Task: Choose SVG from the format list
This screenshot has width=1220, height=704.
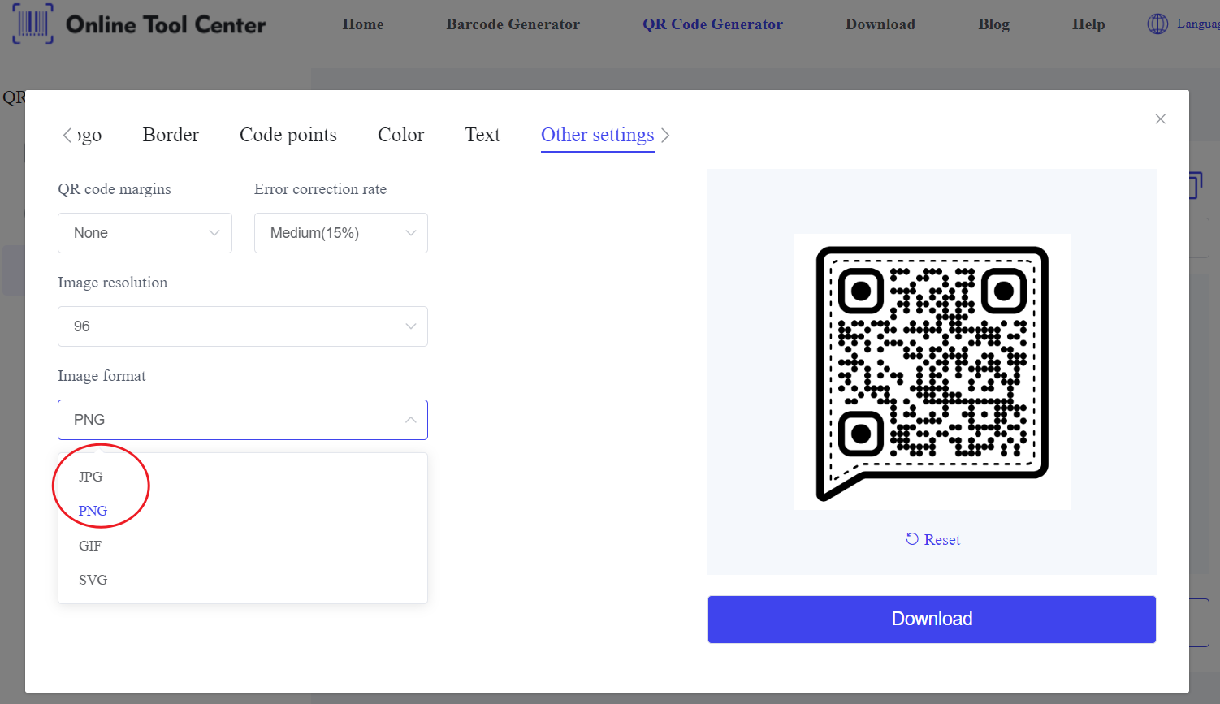Action: pos(243,580)
